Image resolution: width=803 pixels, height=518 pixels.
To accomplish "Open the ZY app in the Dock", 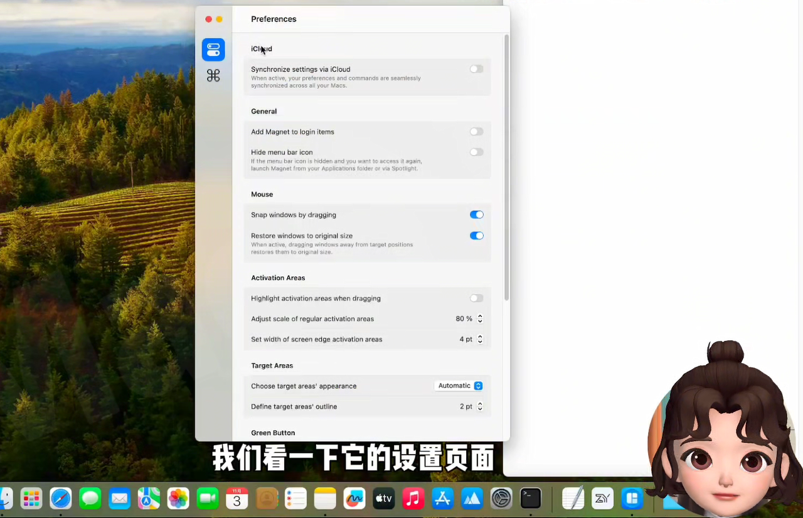I will (x=603, y=499).
